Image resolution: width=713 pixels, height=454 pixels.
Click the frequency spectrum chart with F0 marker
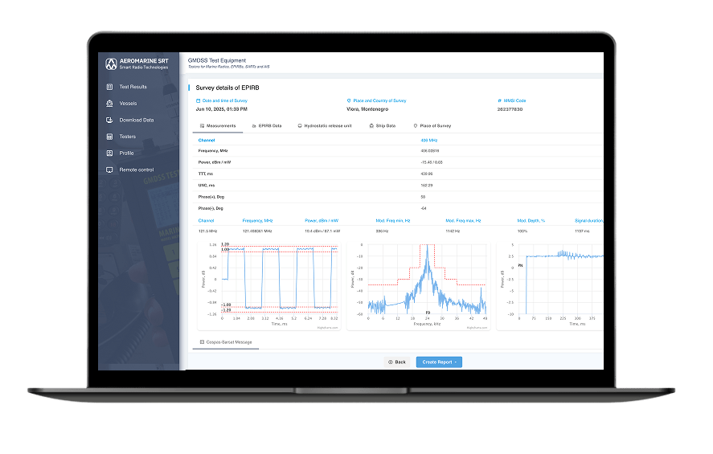click(x=419, y=285)
